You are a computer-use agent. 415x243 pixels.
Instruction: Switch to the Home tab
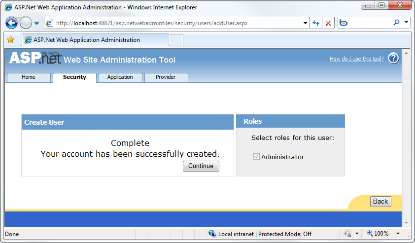[x=29, y=77]
